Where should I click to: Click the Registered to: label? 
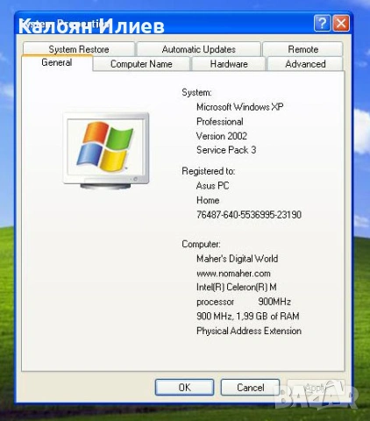tap(208, 171)
